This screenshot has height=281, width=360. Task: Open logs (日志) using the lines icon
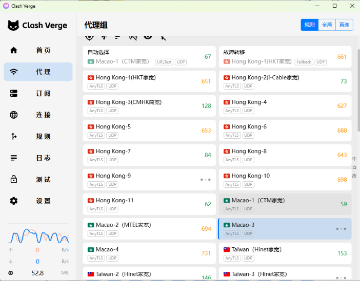pos(14,158)
